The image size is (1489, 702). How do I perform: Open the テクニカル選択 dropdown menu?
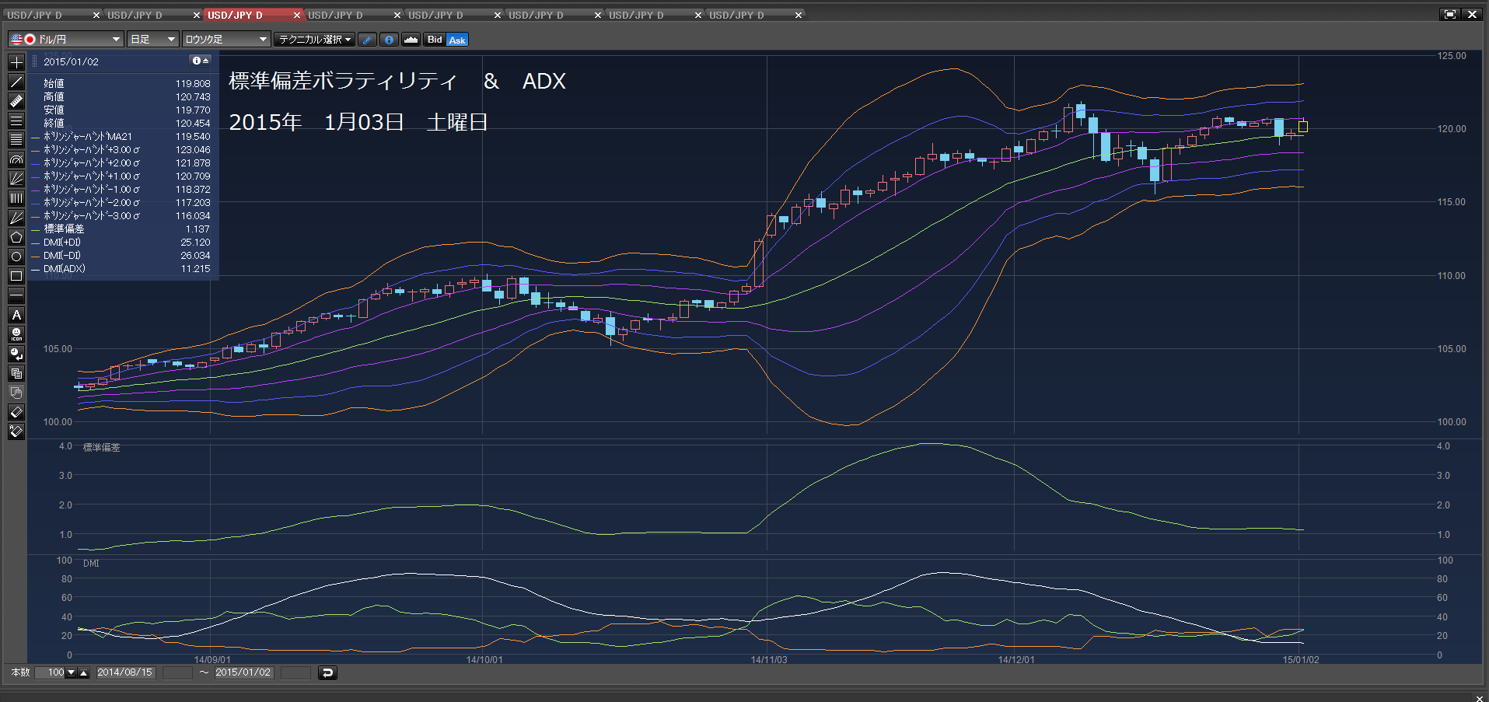click(315, 39)
